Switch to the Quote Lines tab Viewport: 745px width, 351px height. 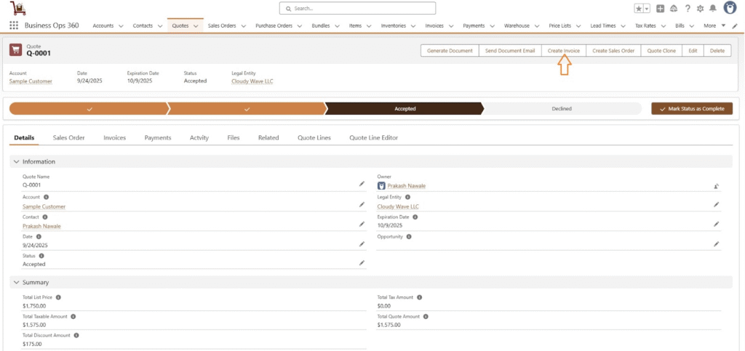[x=314, y=137]
